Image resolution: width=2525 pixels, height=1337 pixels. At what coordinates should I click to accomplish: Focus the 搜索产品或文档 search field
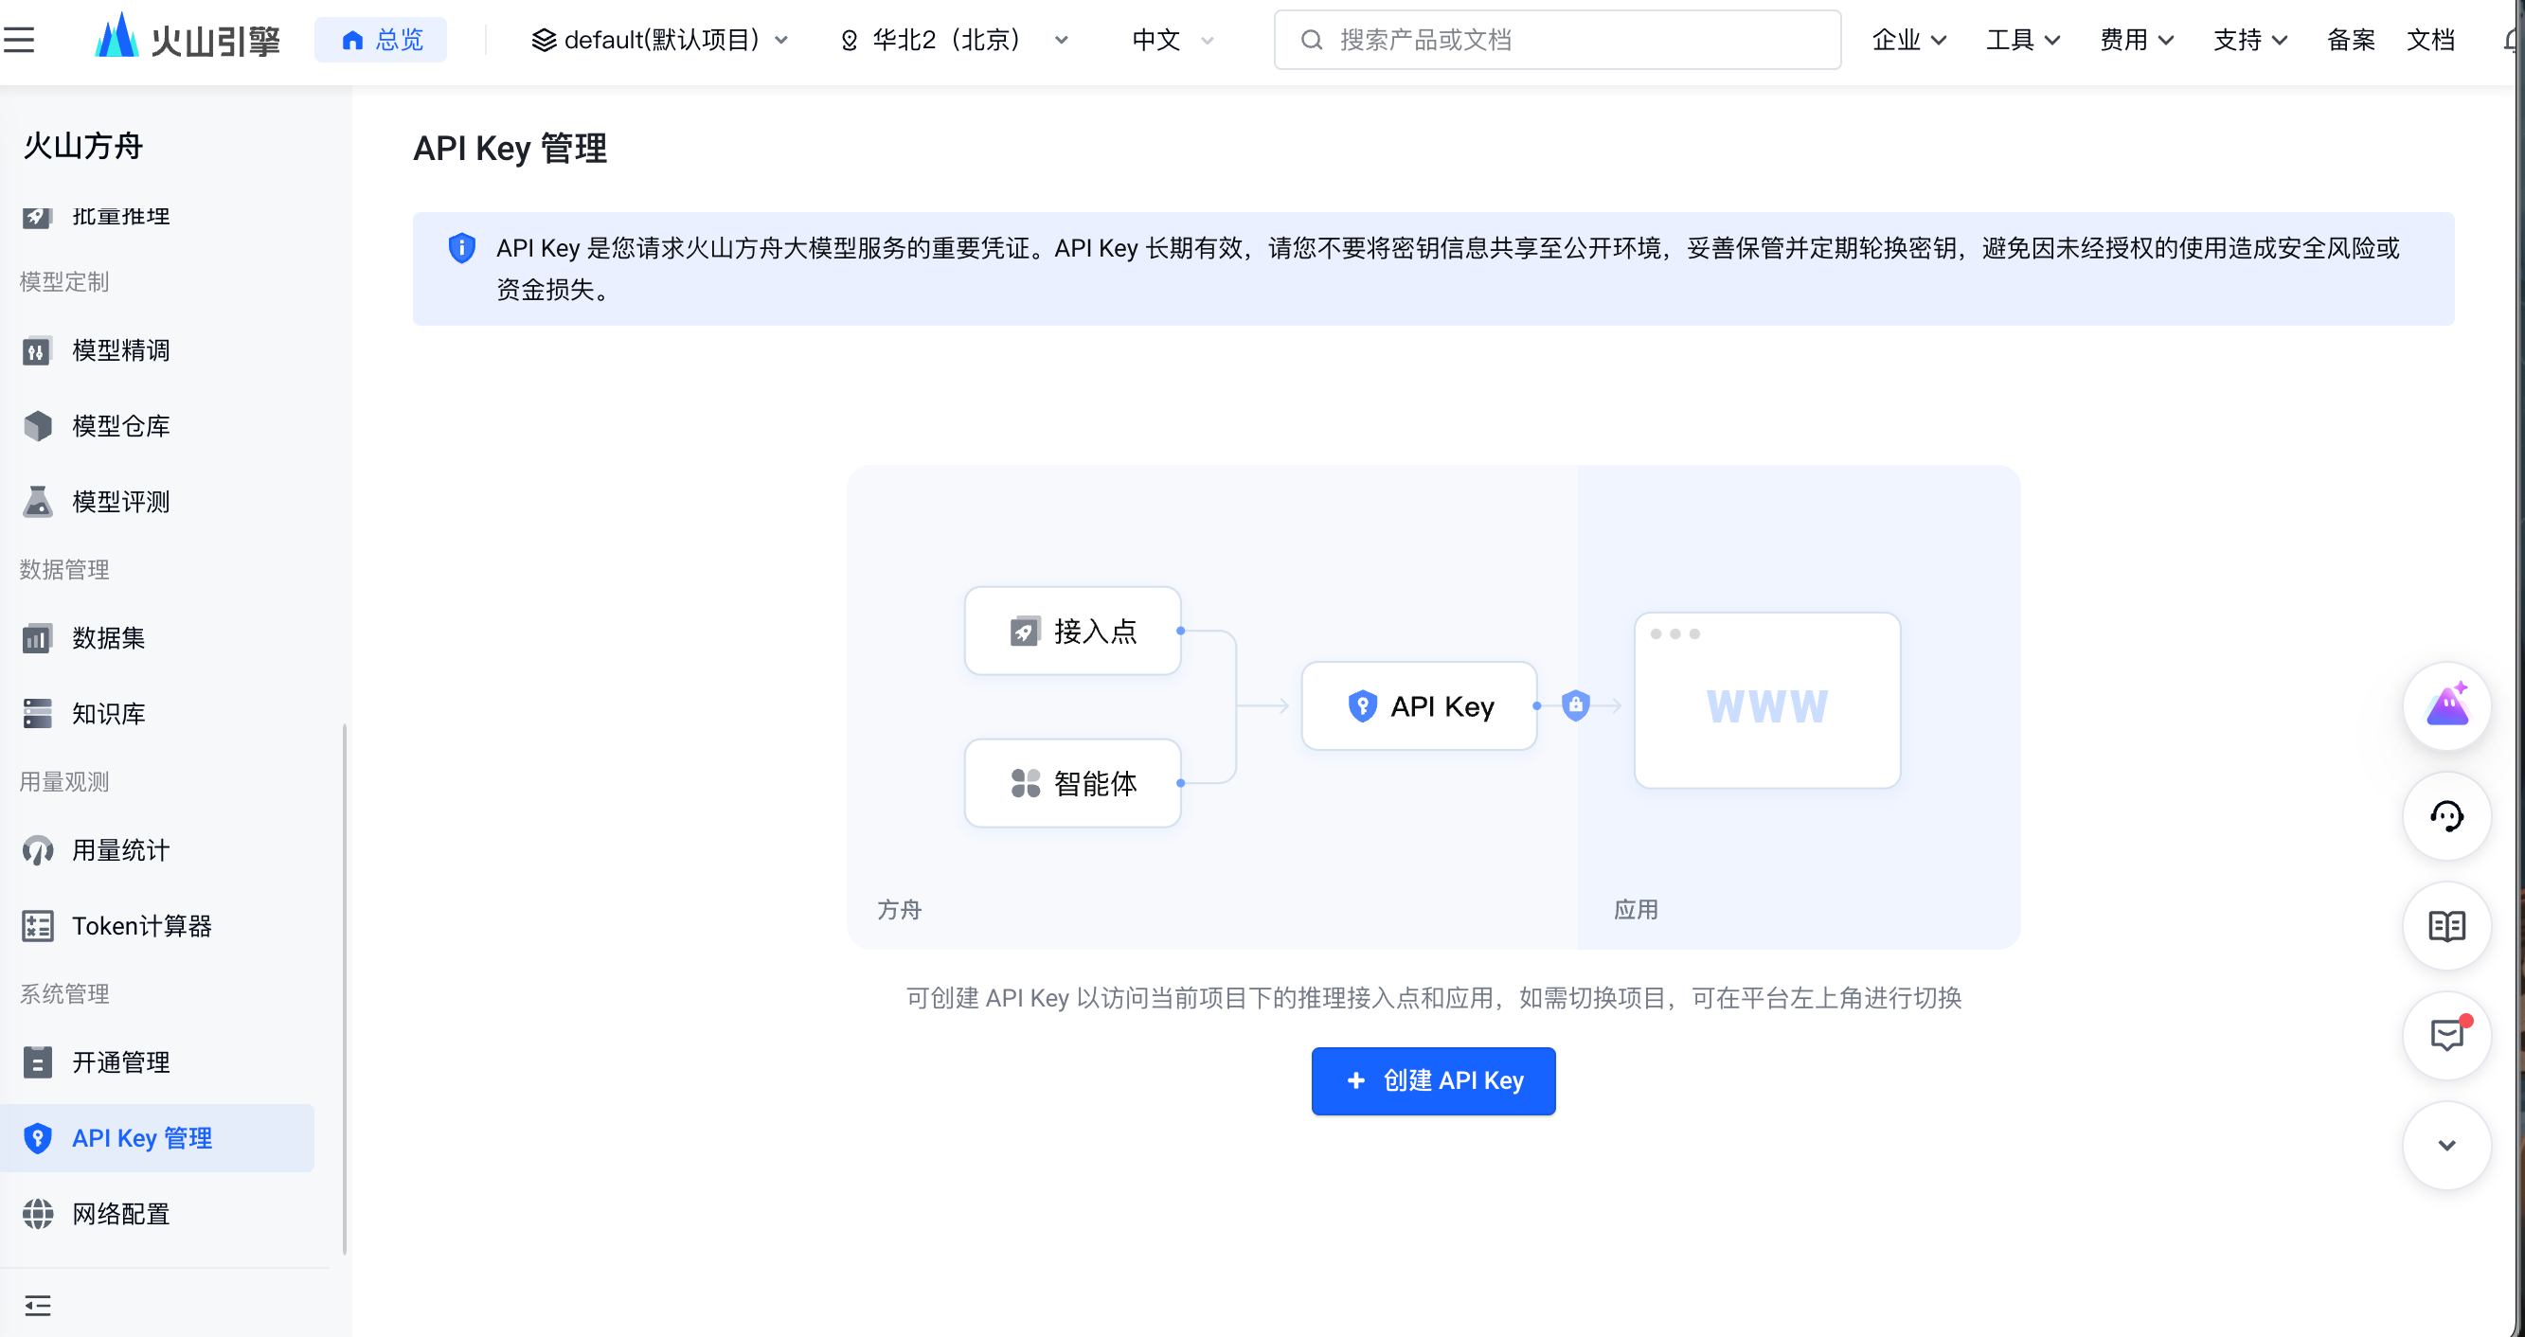1556,39
